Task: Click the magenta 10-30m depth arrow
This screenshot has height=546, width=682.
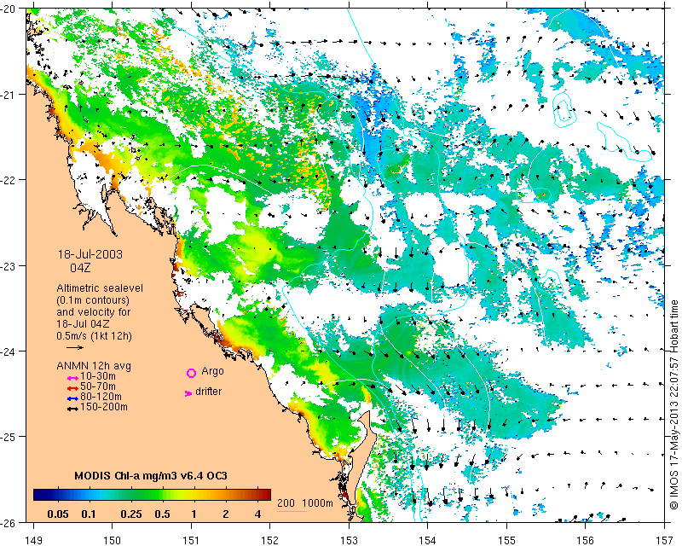Action: (x=72, y=378)
